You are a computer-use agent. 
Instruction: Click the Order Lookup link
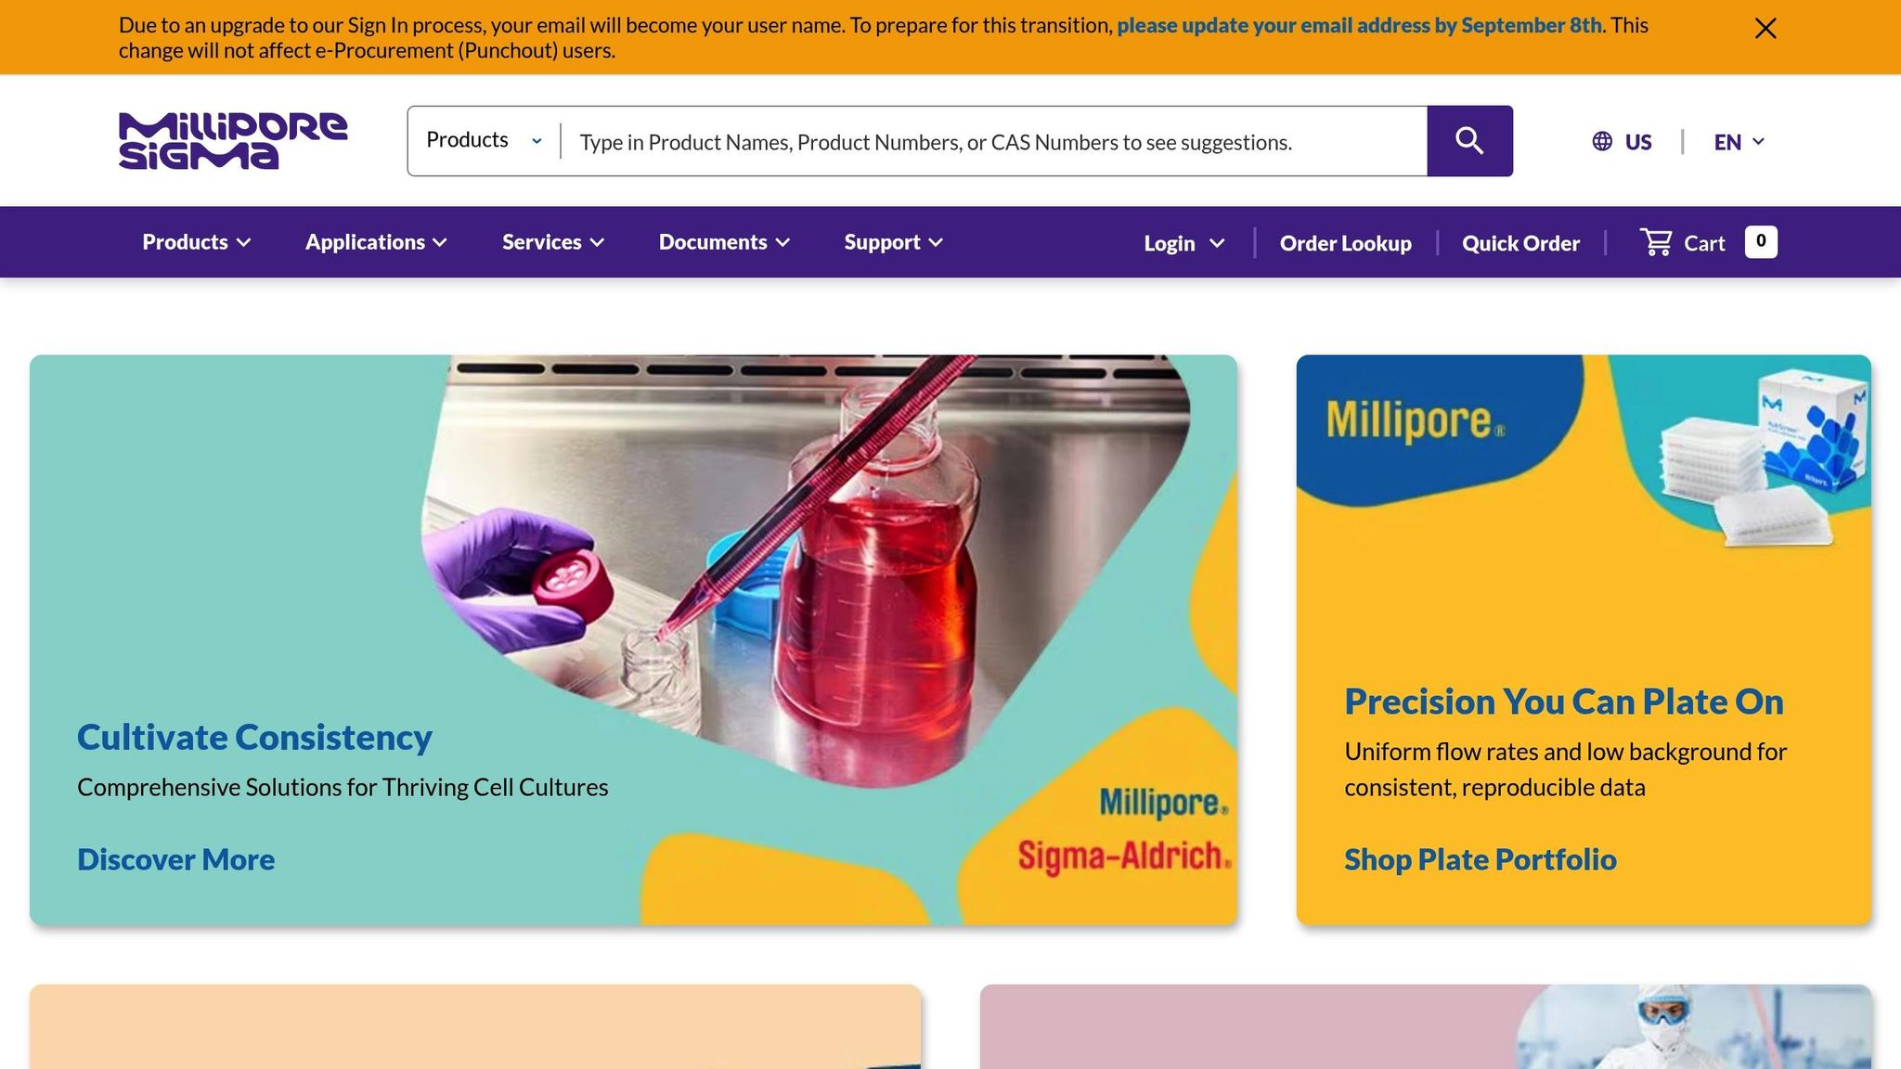(1345, 243)
